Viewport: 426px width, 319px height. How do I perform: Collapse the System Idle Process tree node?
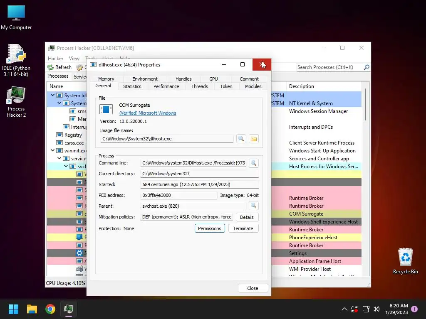[52, 95]
